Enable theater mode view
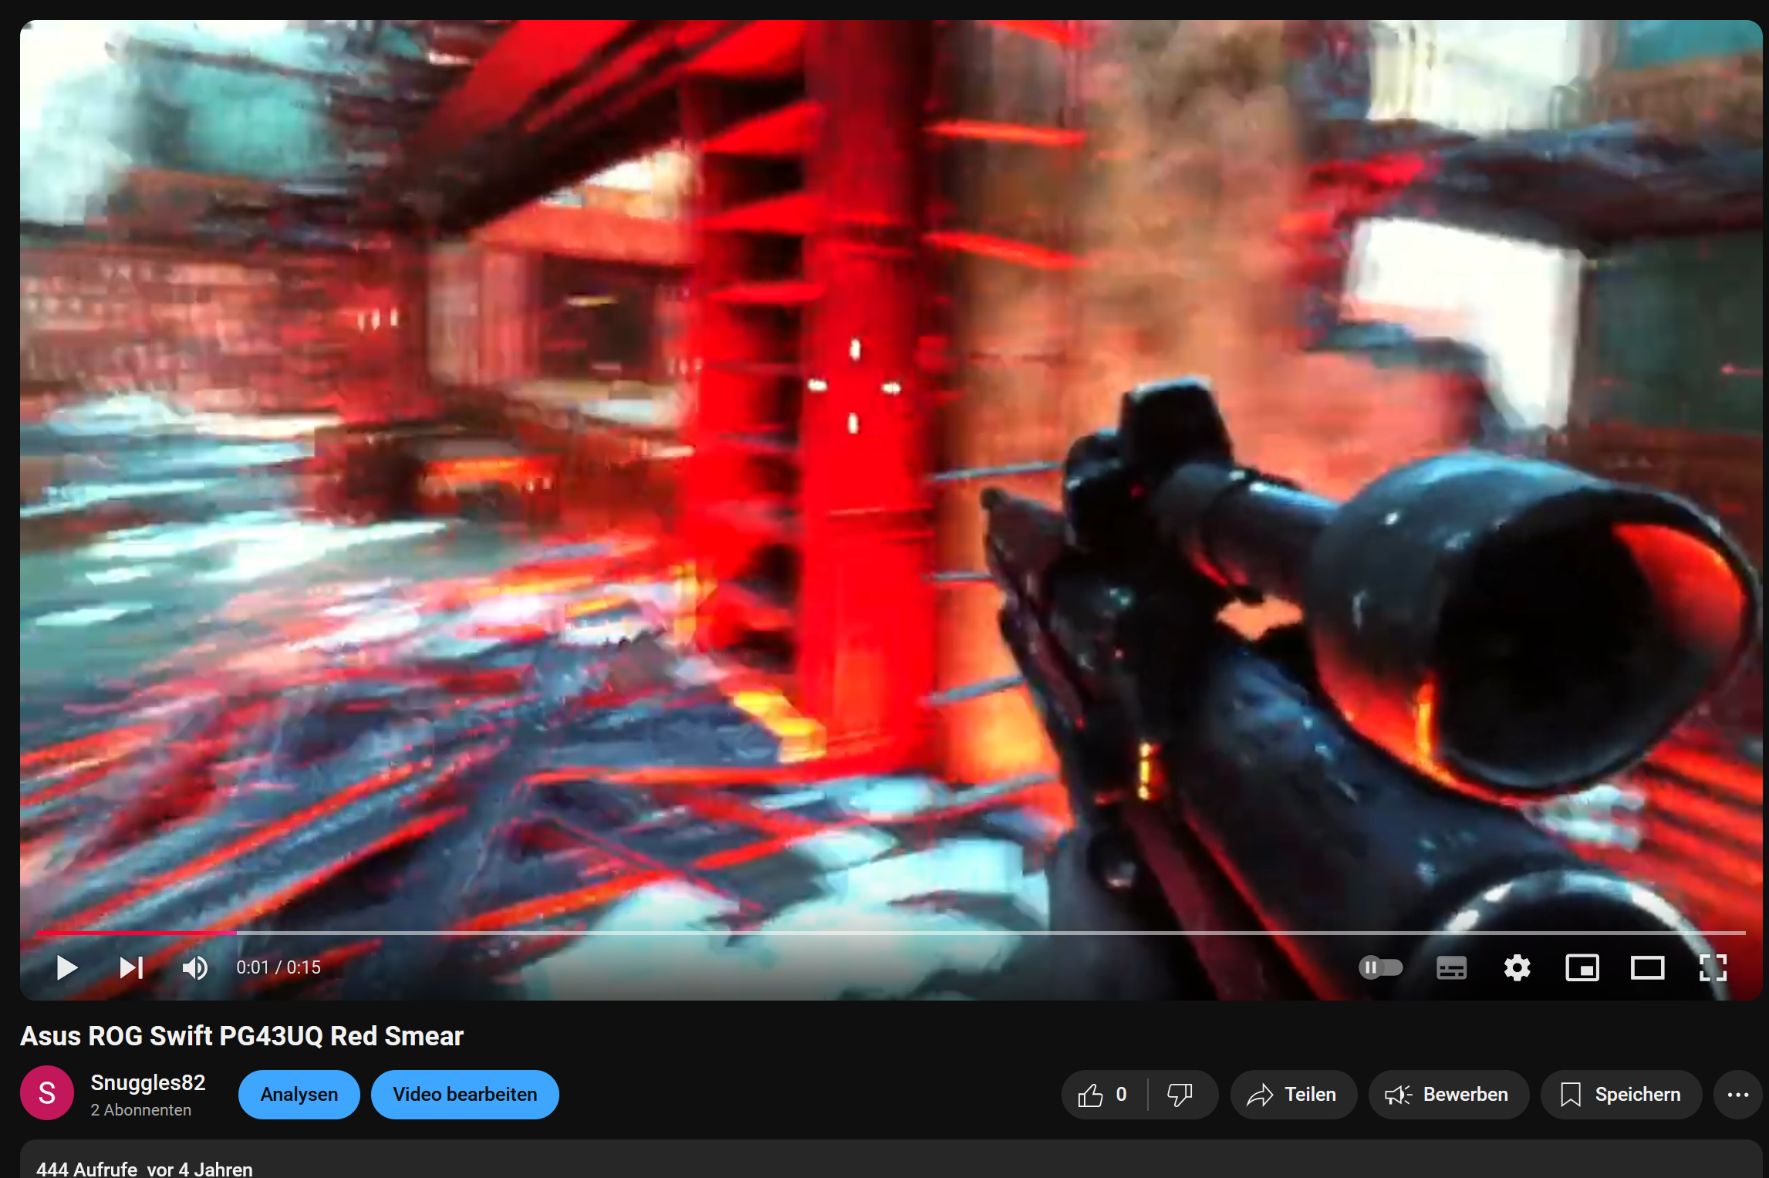This screenshot has width=1769, height=1178. 1647,967
